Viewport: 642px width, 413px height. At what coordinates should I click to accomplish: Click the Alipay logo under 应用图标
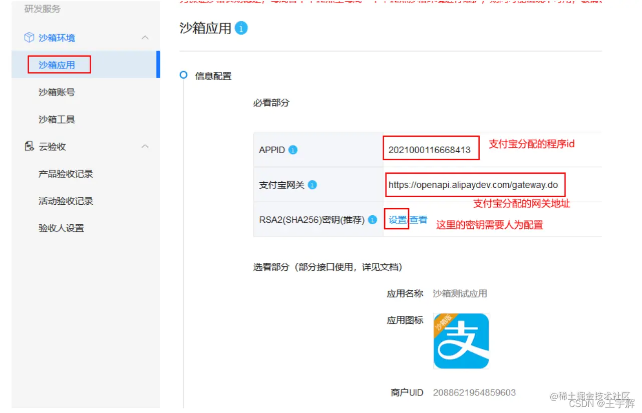tap(461, 341)
